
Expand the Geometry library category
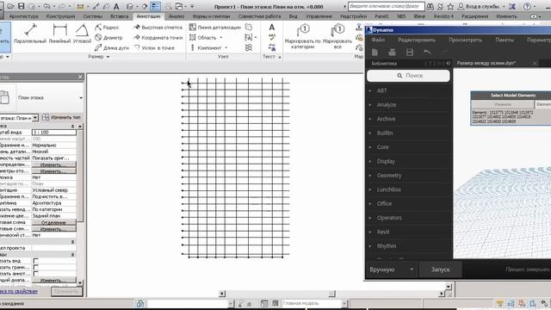click(x=389, y=176)
